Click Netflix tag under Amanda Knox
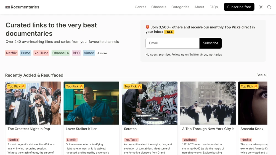 pos(246,140)
